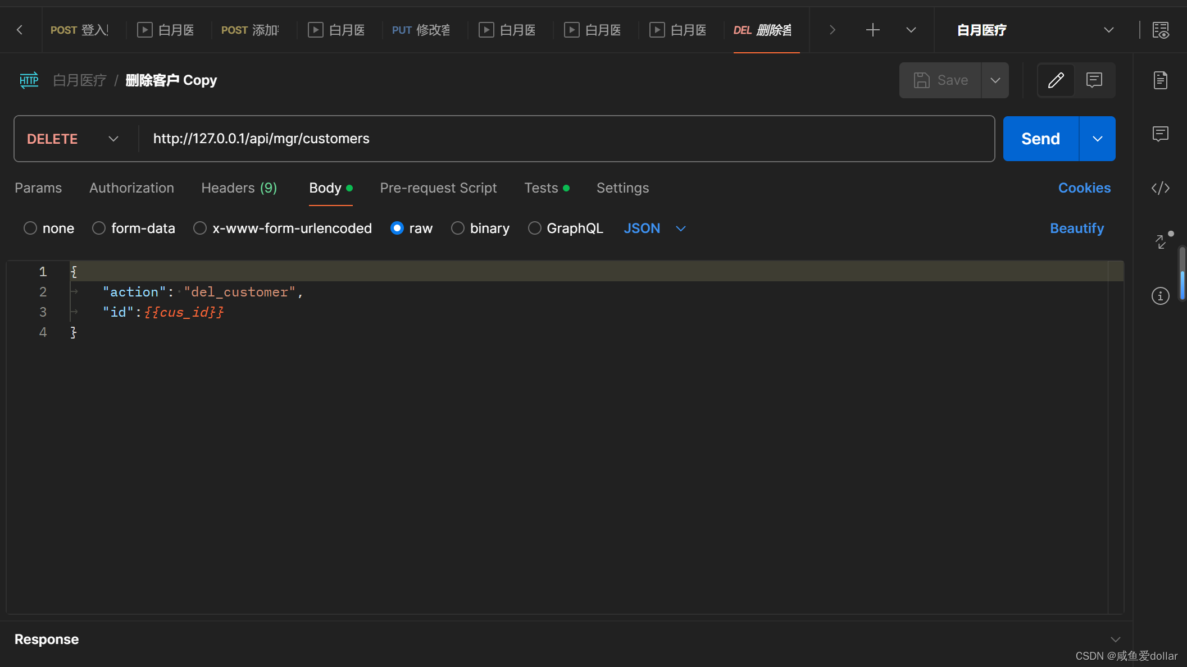Click into the request URL field
The height and width of the screenshot is (667, 1187).
point(566,139)
